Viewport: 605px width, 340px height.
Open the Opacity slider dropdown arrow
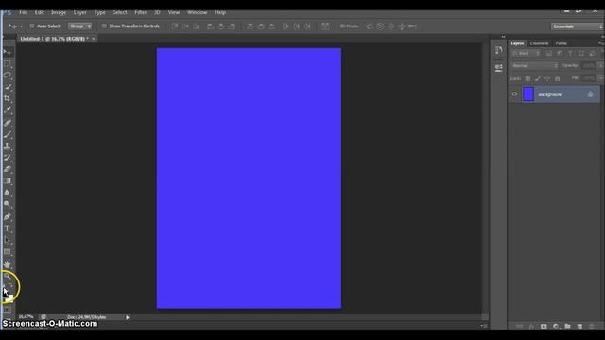(600, 66)
